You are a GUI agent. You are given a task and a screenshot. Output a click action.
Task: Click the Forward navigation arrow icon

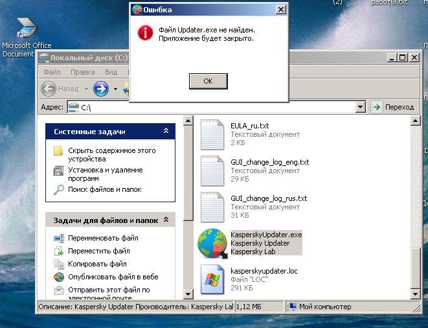click(x=100, y=88)
